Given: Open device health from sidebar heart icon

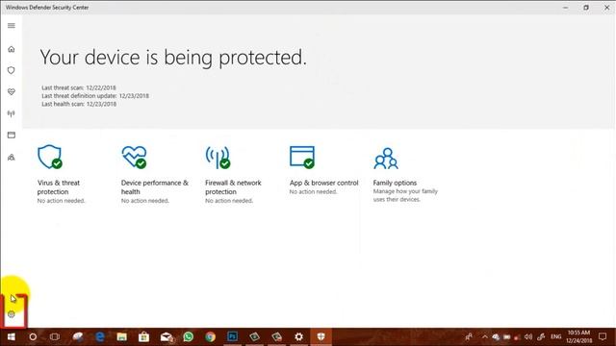Looking at the screenshot, I should pyautogui.click(x=12, y=91).
